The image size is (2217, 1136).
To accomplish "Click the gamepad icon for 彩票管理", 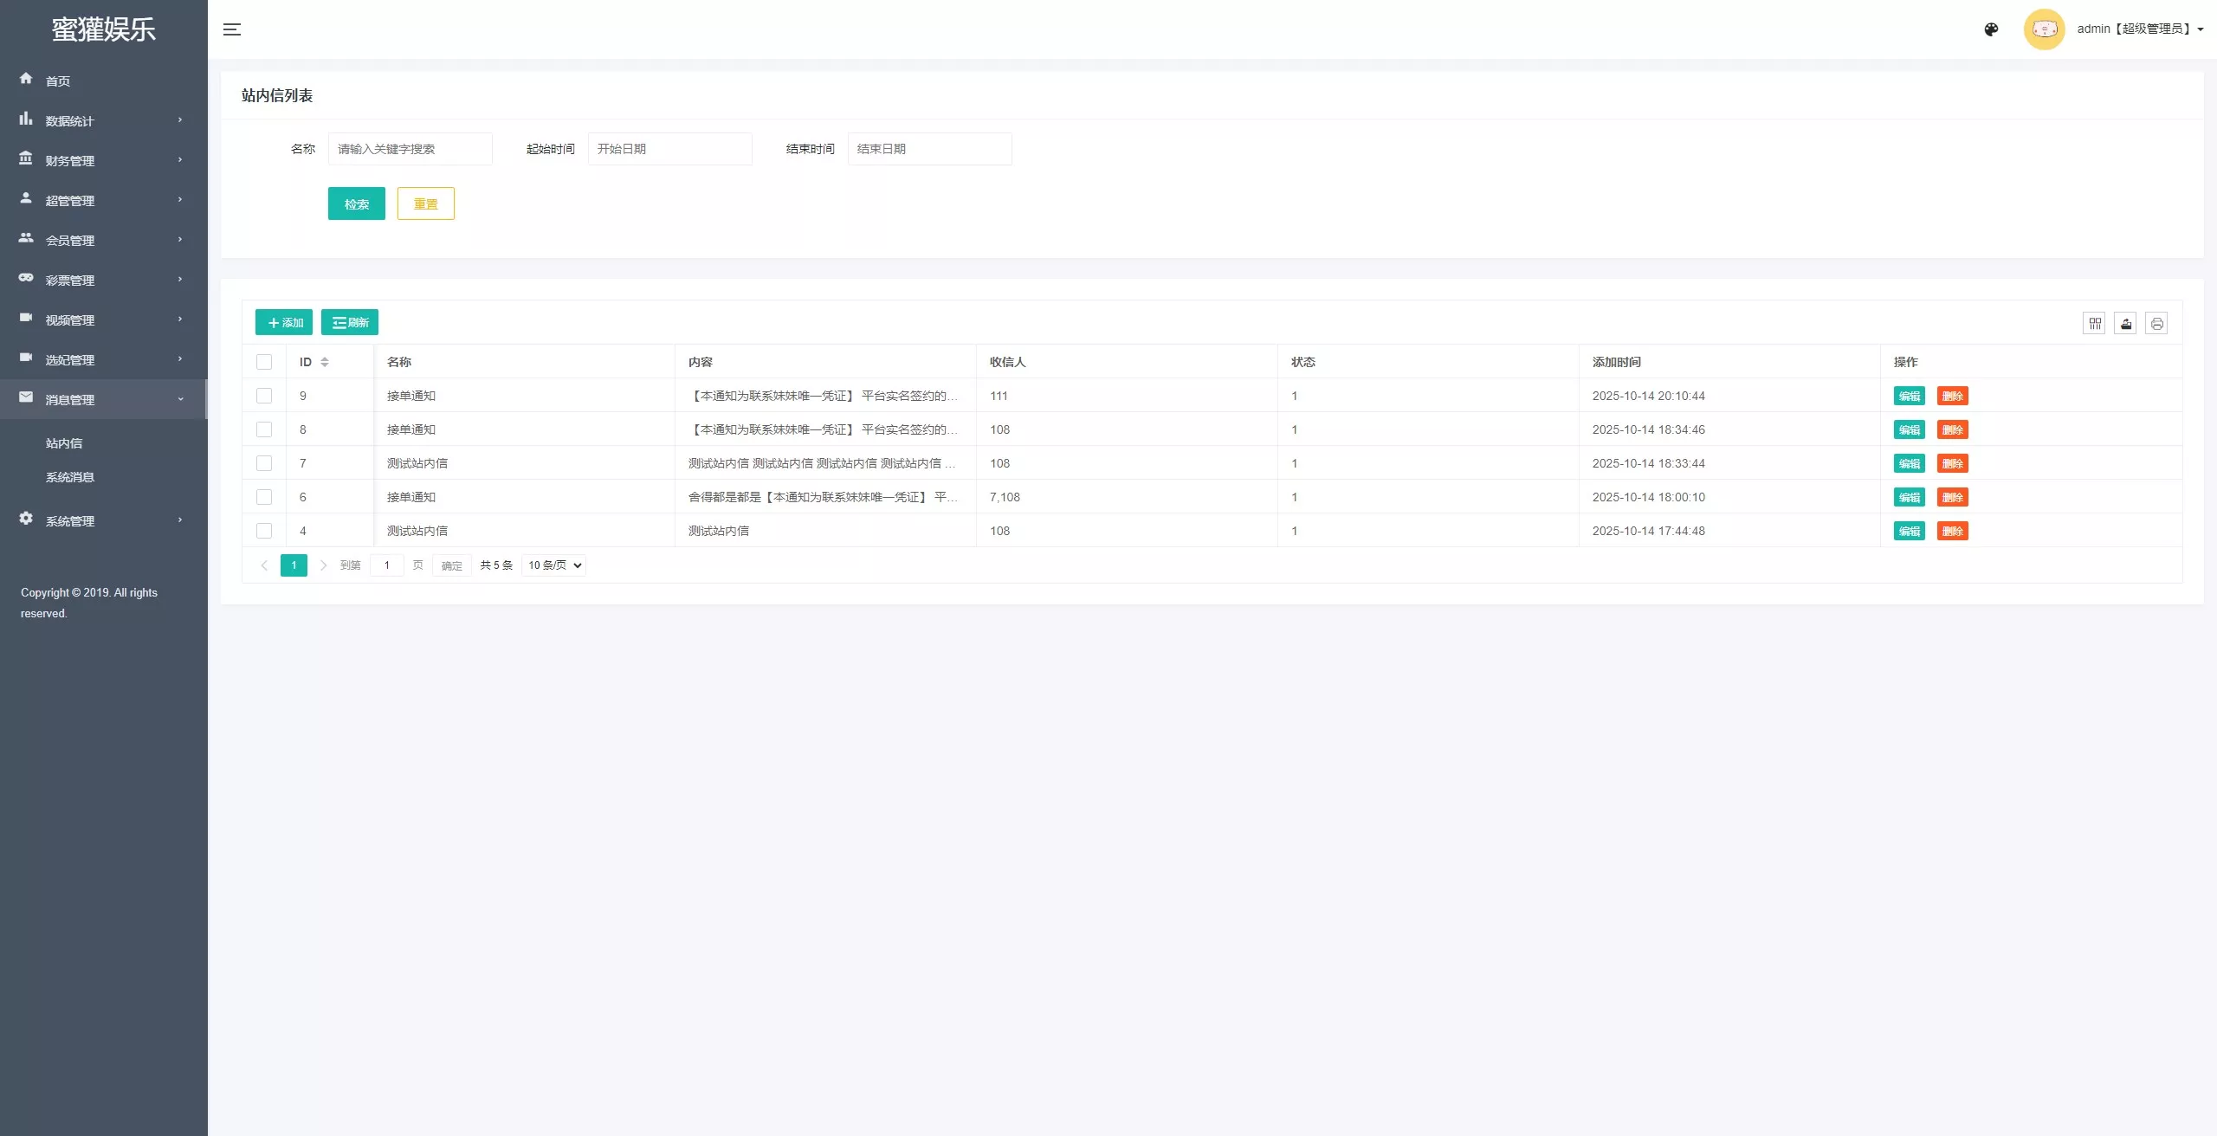I will point(26,278).
